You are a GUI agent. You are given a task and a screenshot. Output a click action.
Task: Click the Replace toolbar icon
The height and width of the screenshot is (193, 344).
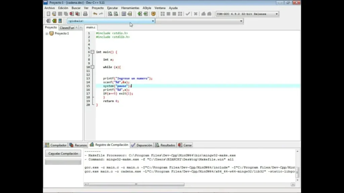(116, 14)
